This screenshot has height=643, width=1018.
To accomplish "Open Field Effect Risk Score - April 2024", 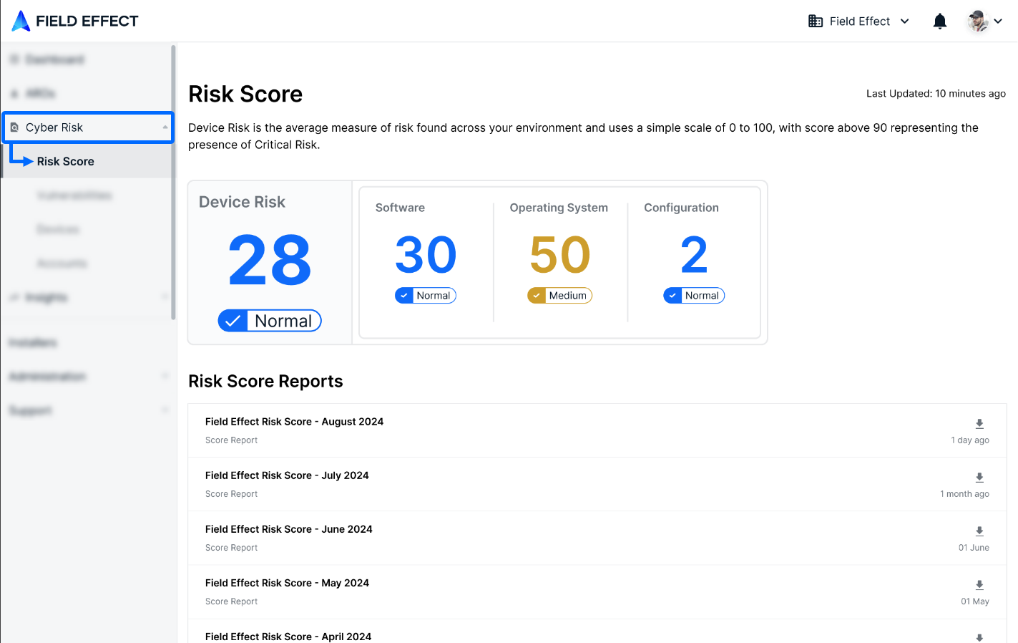I will coord(288,637).
